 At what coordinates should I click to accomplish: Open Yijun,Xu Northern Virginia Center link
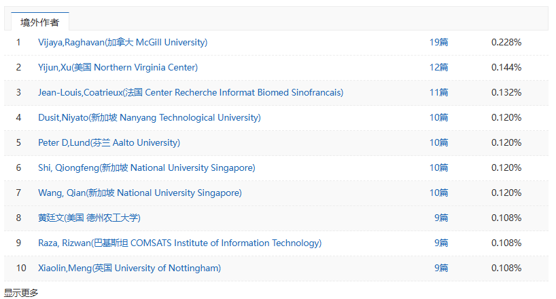click(118, 68)
